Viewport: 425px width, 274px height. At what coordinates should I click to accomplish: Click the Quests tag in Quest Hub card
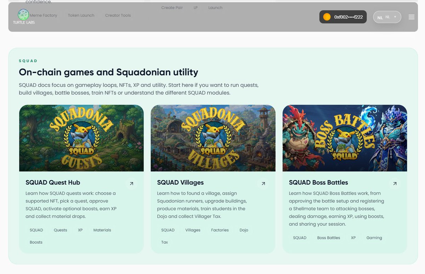(x=61, y=230)
